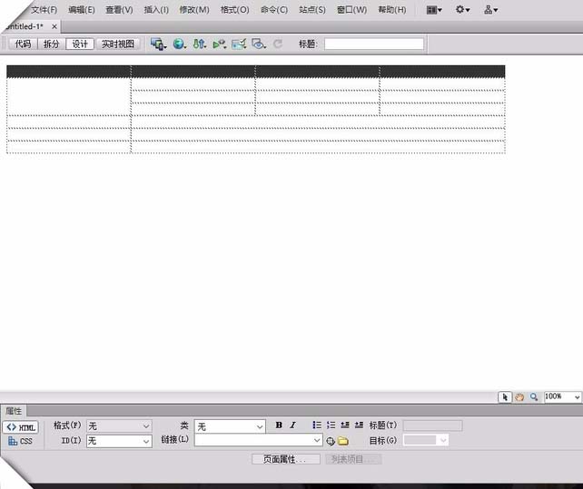
Task: Switch to 设计 design view
Action: pos(80,44)
